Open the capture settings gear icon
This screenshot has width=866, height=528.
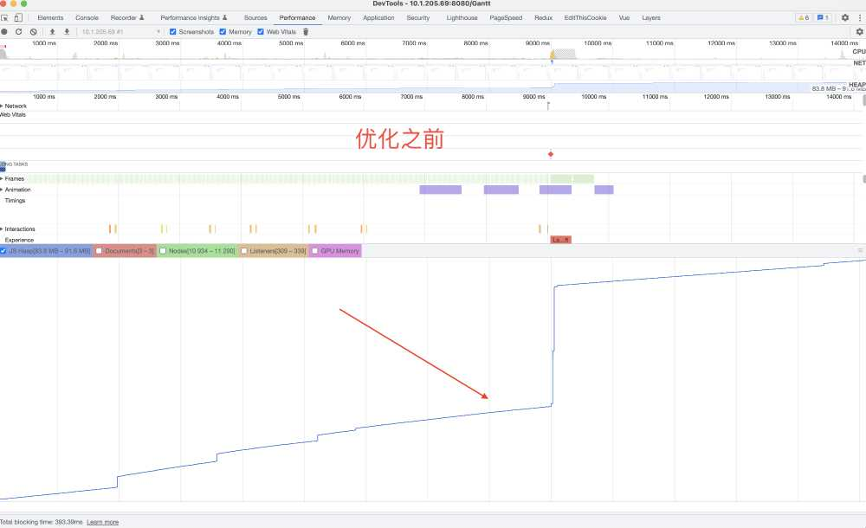(x=859, y=32)
